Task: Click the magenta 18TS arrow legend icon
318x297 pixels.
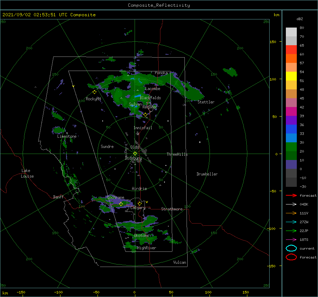Action: 291,240
